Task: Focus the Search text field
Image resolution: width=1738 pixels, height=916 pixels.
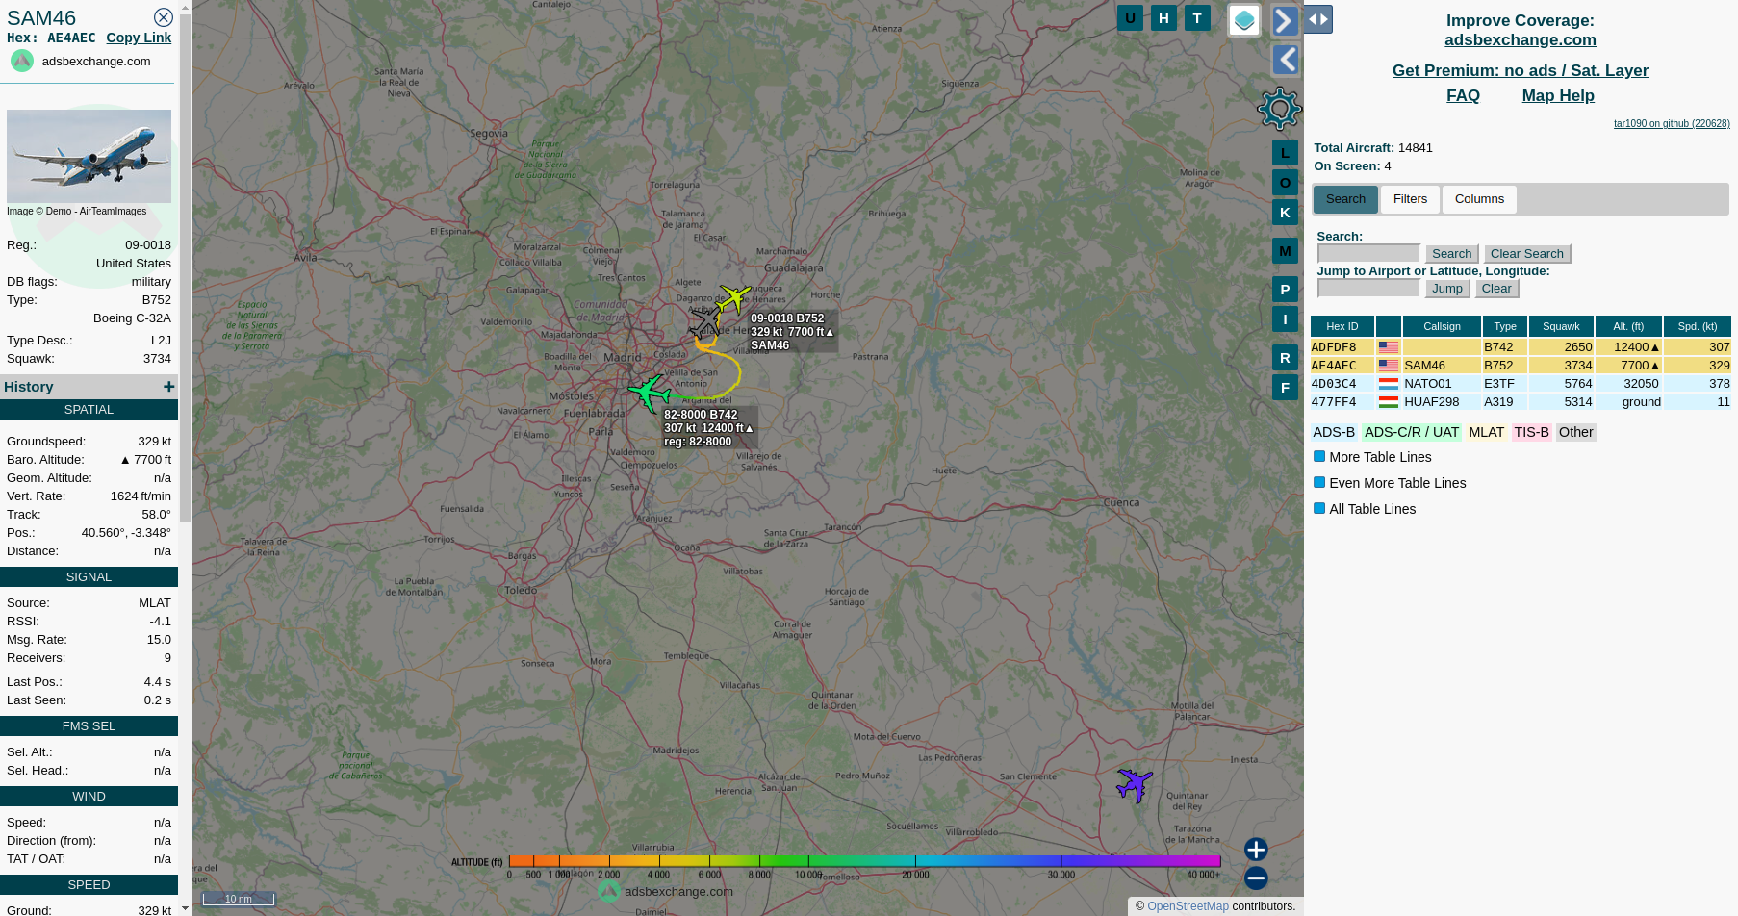Action: pos(1368,253)
